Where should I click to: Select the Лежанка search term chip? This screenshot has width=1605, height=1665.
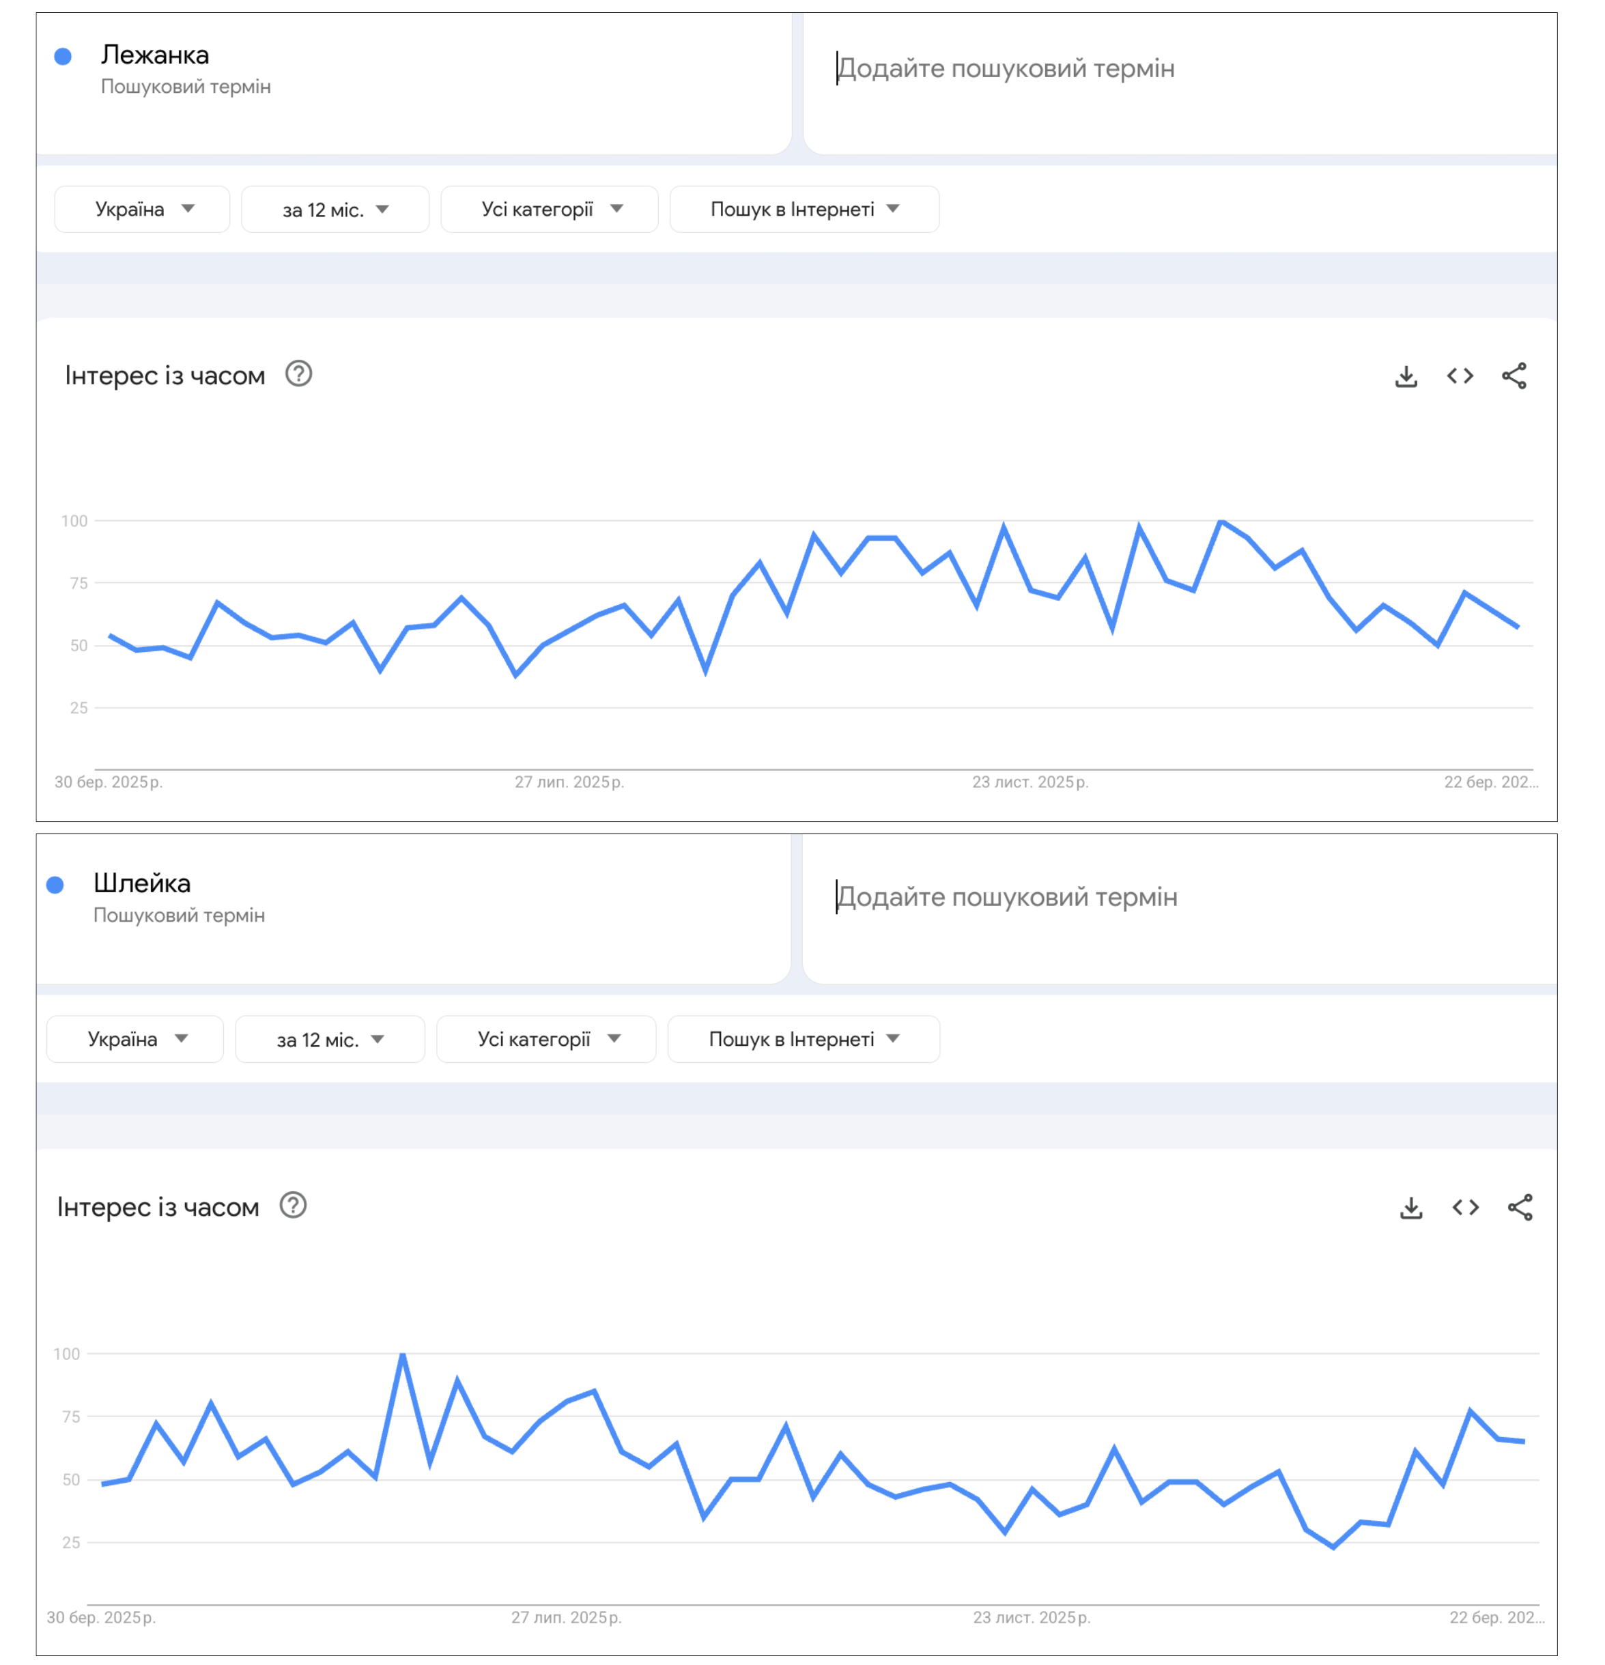click(156, 56)
